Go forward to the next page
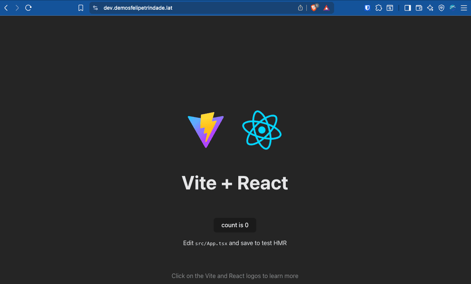Screen dimensions: 471x284 coord(17,7)
